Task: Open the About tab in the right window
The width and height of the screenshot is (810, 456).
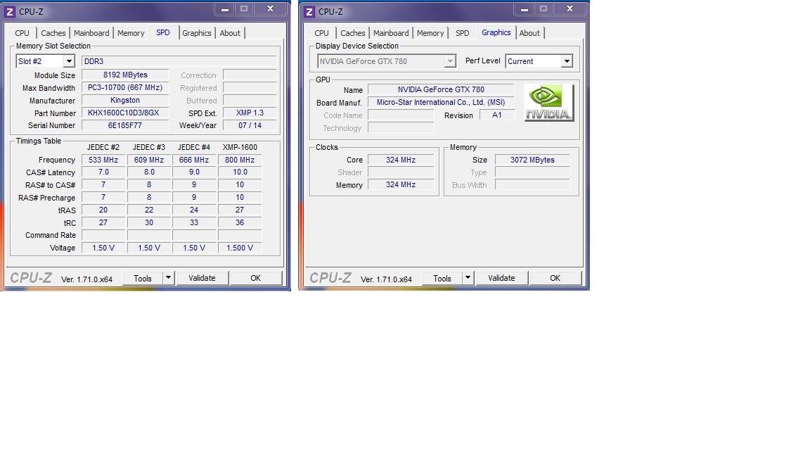Action: (529, 32)
